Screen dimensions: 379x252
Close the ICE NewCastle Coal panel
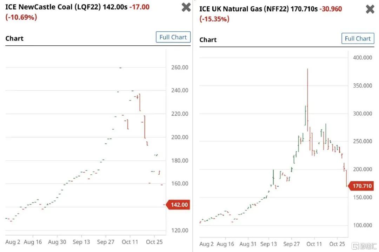[186, 7]
